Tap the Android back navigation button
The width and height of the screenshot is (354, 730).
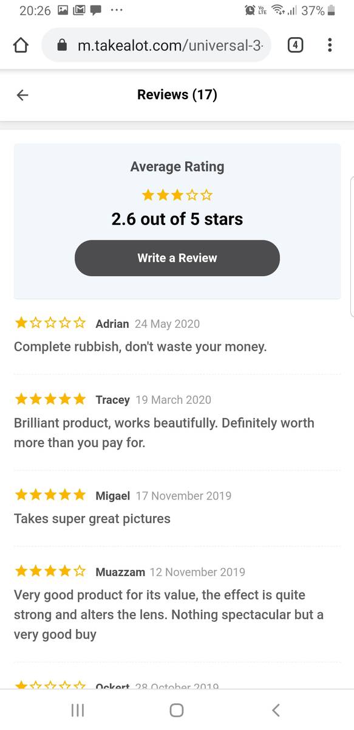276,710
